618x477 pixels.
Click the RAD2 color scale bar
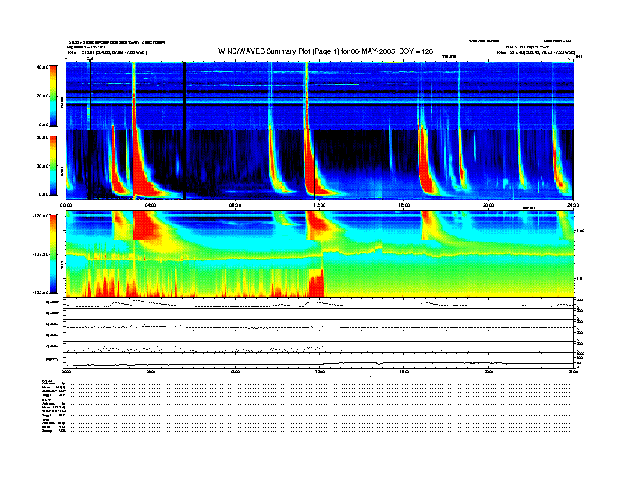coord(53,96)
